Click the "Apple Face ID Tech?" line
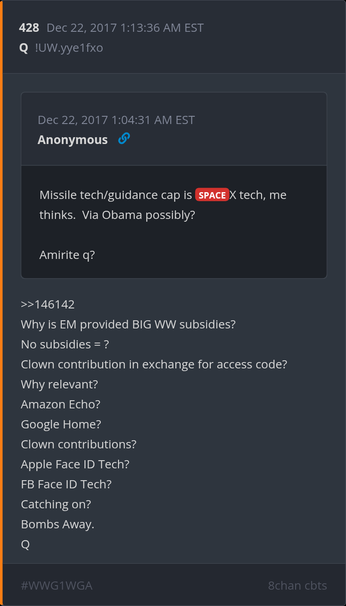The image size is (346, 606). pos(75,464)
